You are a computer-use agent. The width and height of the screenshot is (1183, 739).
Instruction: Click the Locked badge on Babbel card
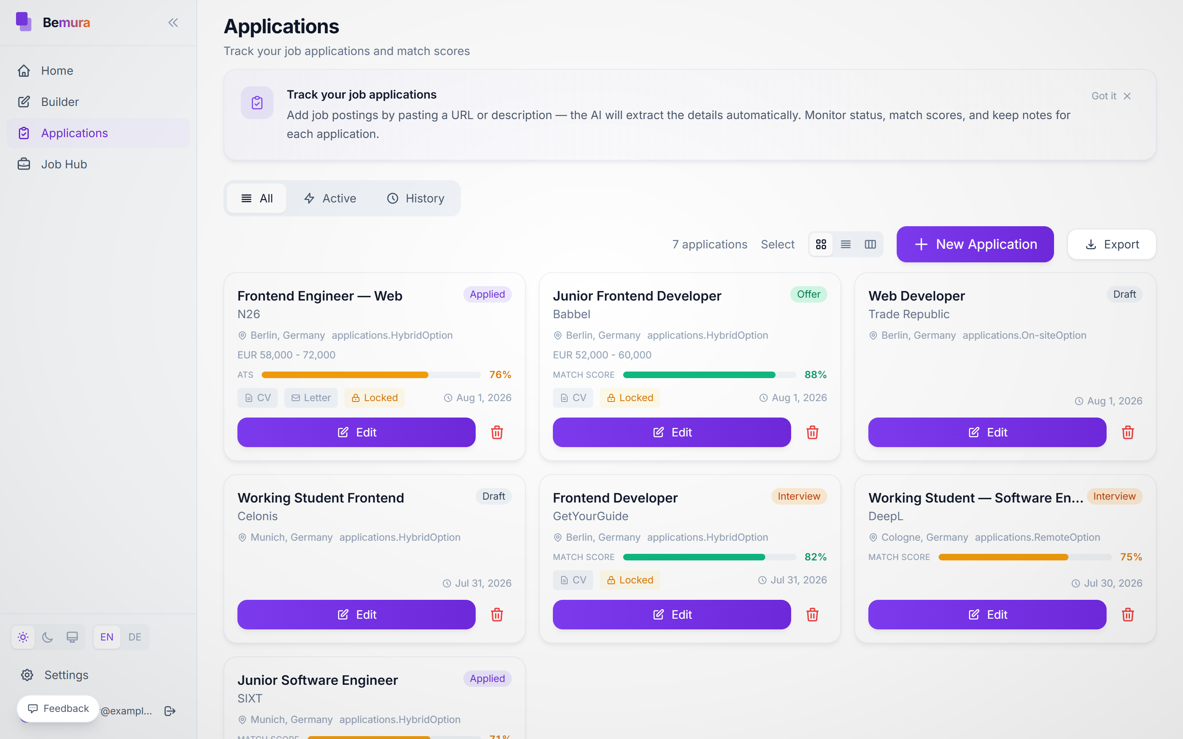[630, 398]
